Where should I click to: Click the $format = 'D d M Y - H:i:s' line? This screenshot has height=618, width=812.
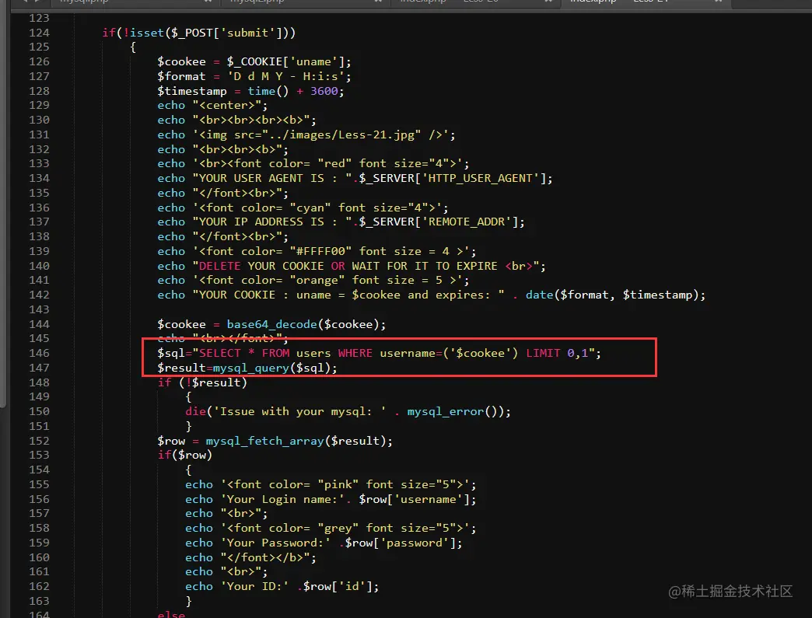coord(254,76)
